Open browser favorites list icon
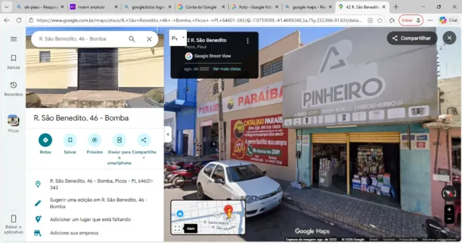Viewport: 462px width, 243px height. pyautogui.click(x=392, y=20)
